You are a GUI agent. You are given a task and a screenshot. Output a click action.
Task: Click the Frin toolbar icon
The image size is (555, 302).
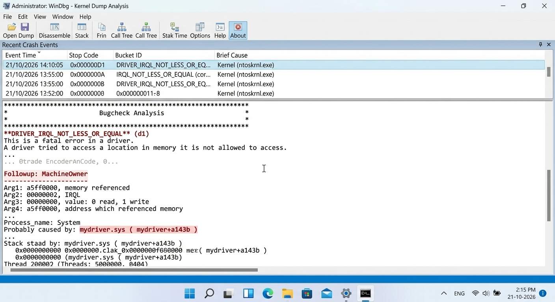pos(101,31)
